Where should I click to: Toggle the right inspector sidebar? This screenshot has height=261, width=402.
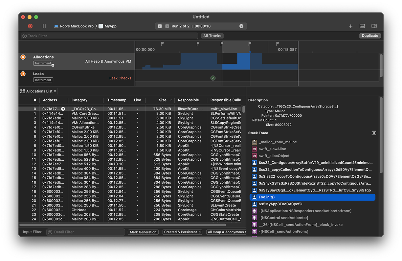374,26
